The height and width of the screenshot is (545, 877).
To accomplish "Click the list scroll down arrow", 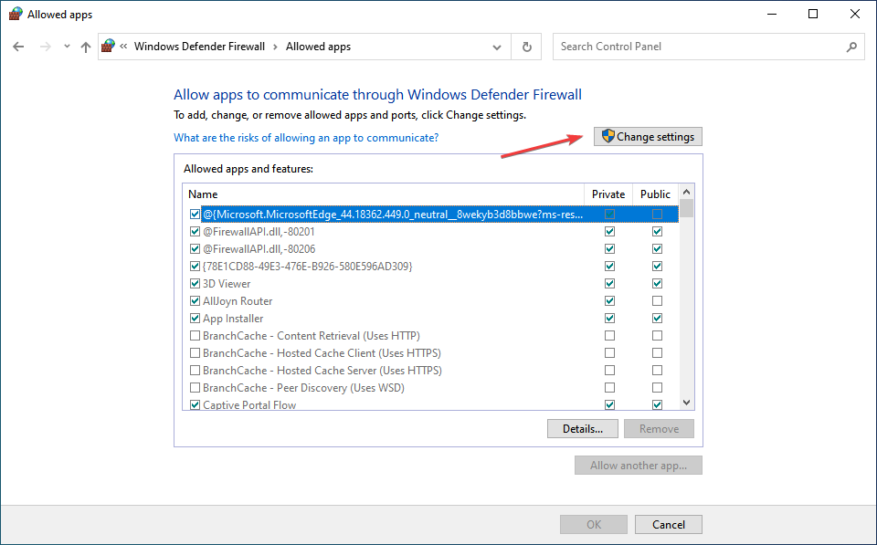I will click(x=686, y=403).
